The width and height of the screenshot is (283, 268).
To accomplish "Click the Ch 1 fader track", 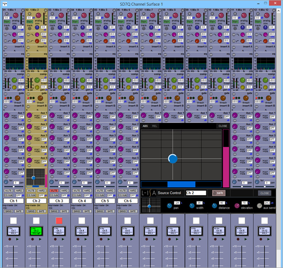I will click(x=14, y=256).
